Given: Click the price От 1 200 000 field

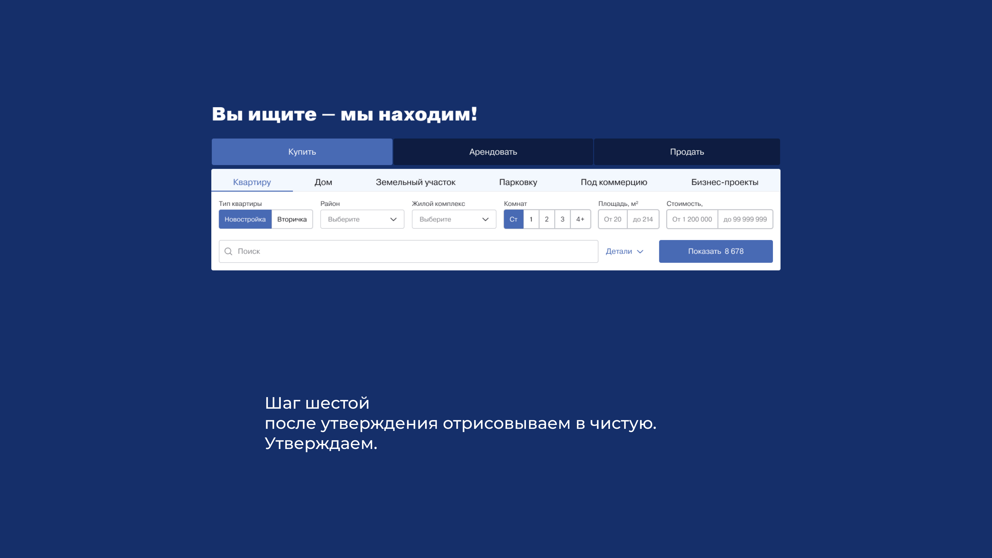Looking at the screenshot, I should pyautogui.click(x=692, y=219).
